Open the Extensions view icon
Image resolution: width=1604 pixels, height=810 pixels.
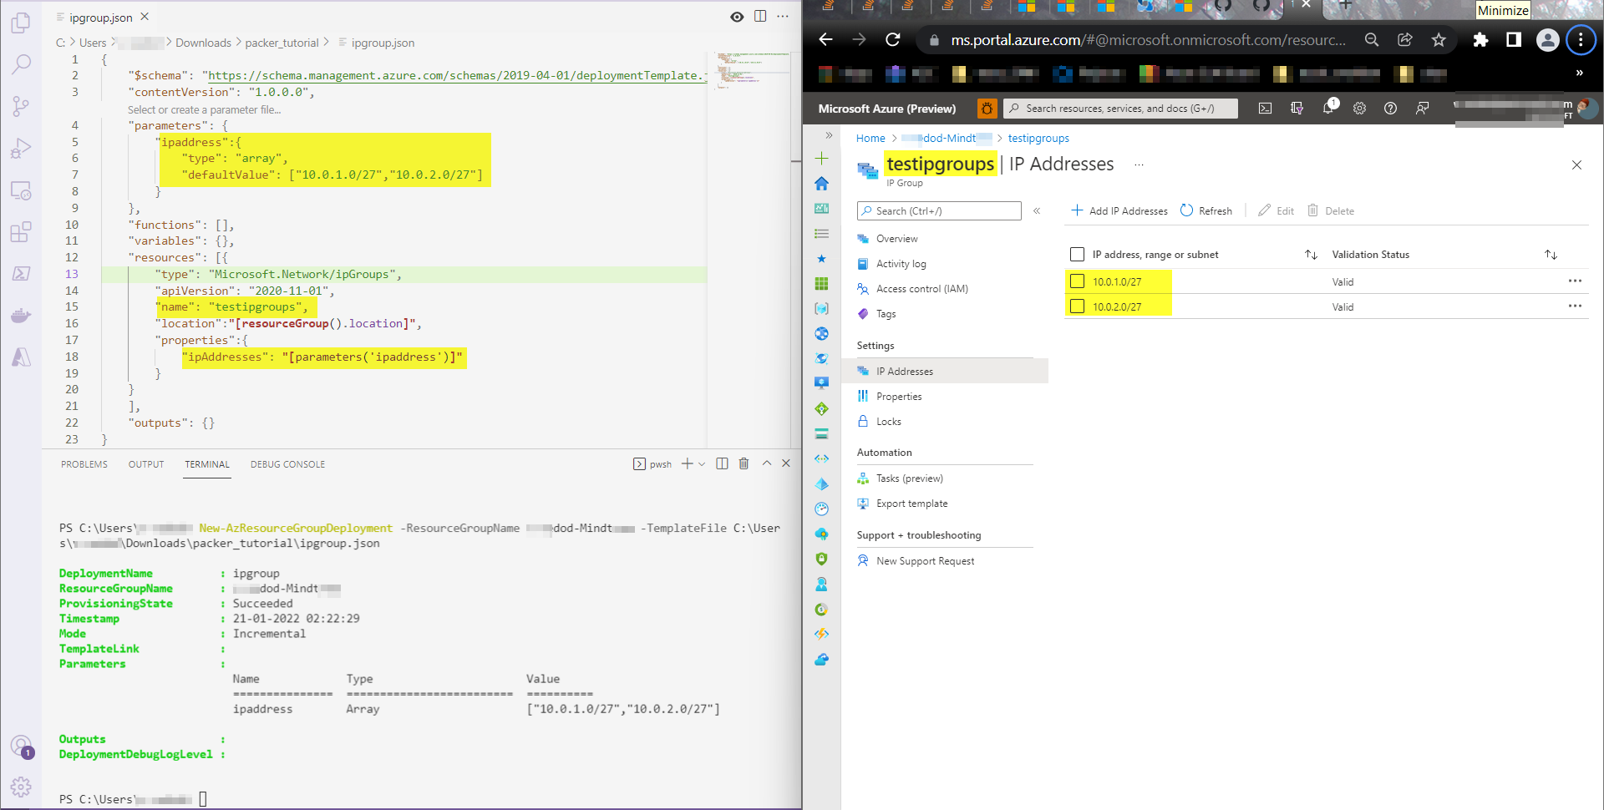[x=21, y=231]
